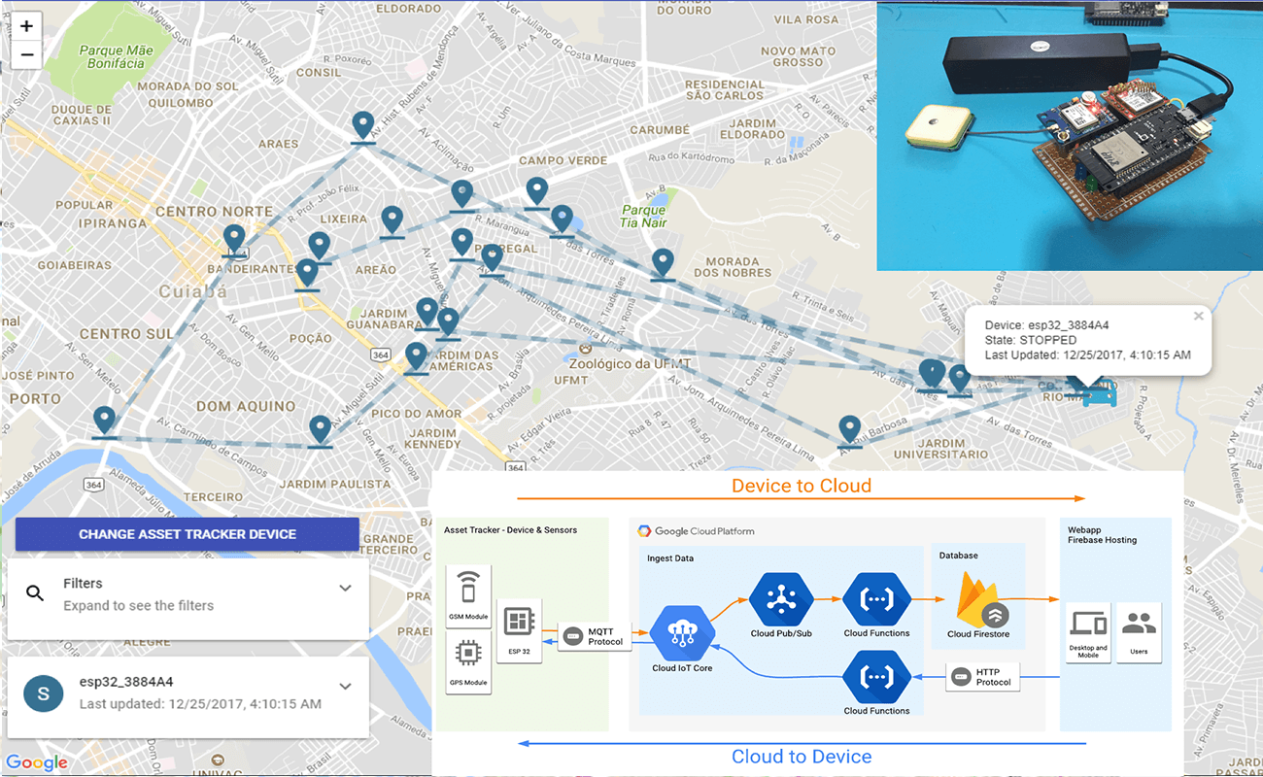Viewport: 1263px width, 777px height.
Task: Open the upper Cloud Functions icon
Action: pyautogui.click(x=875, y=601)
